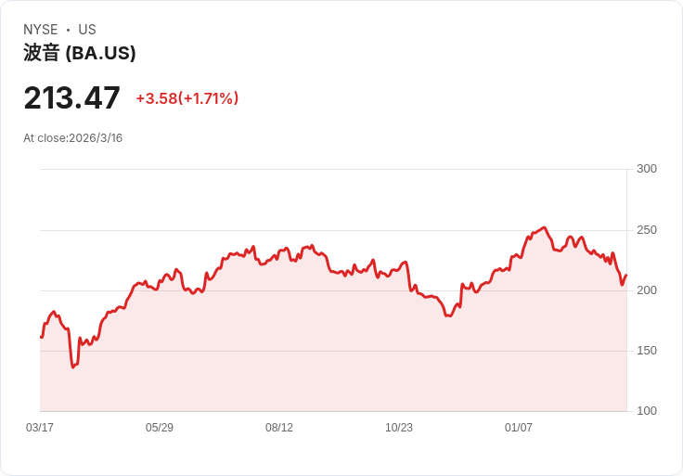Select the 10/23 date on x-axis
This screenshot has height=476, width=683.
[x=399, y=428]
